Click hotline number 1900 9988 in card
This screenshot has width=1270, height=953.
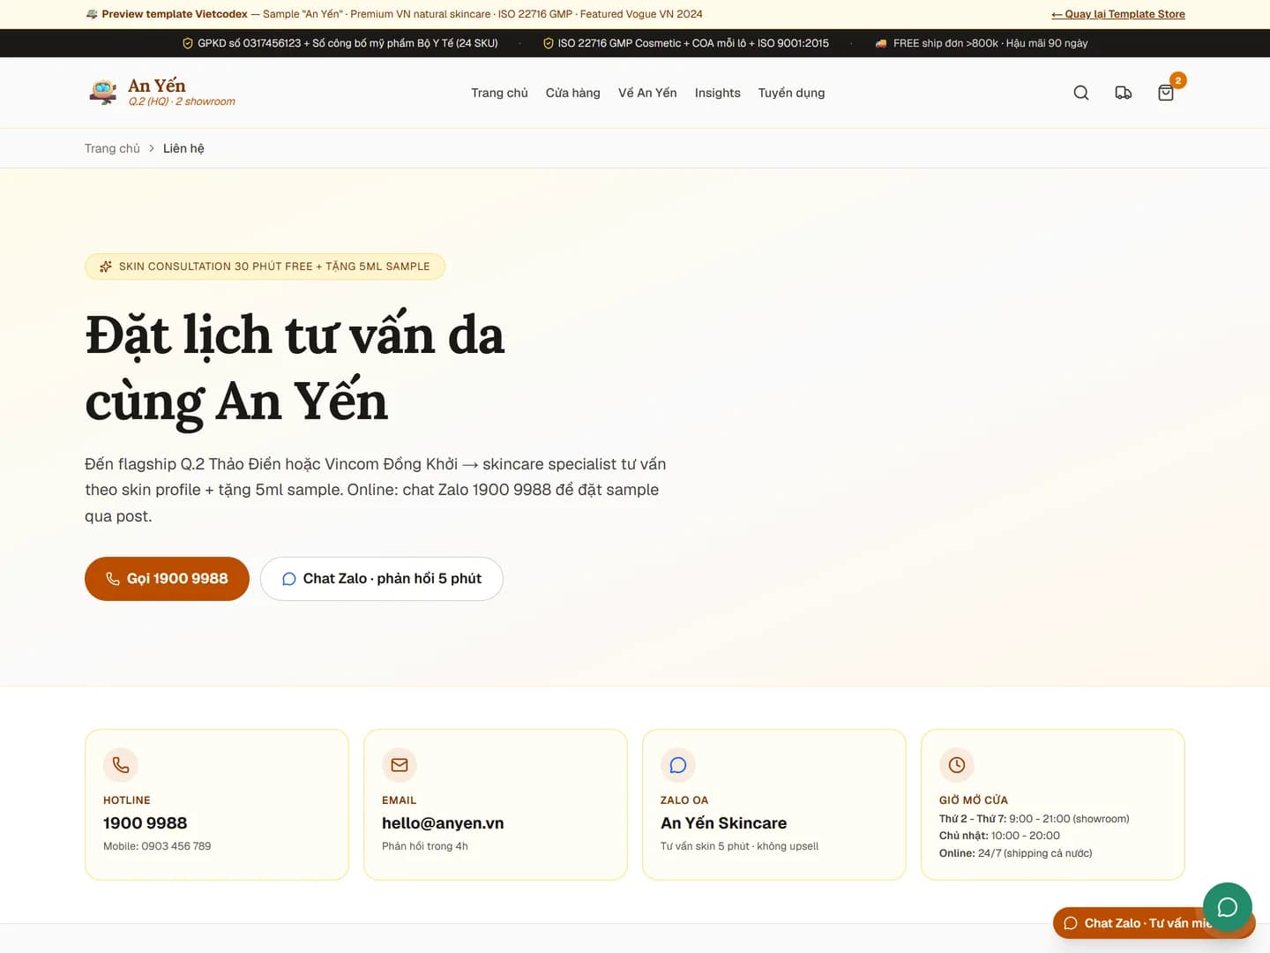146,823
